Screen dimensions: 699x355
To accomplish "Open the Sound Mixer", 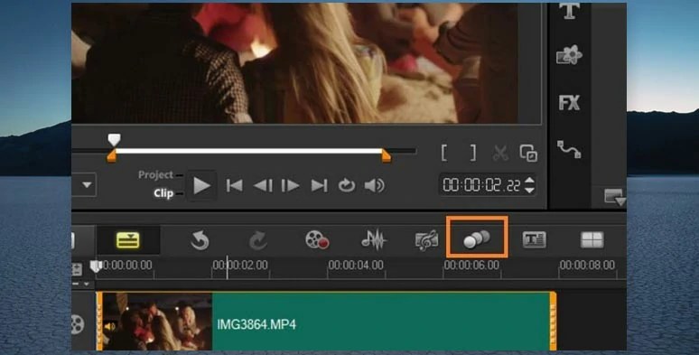I will click(x=374, y=240).
